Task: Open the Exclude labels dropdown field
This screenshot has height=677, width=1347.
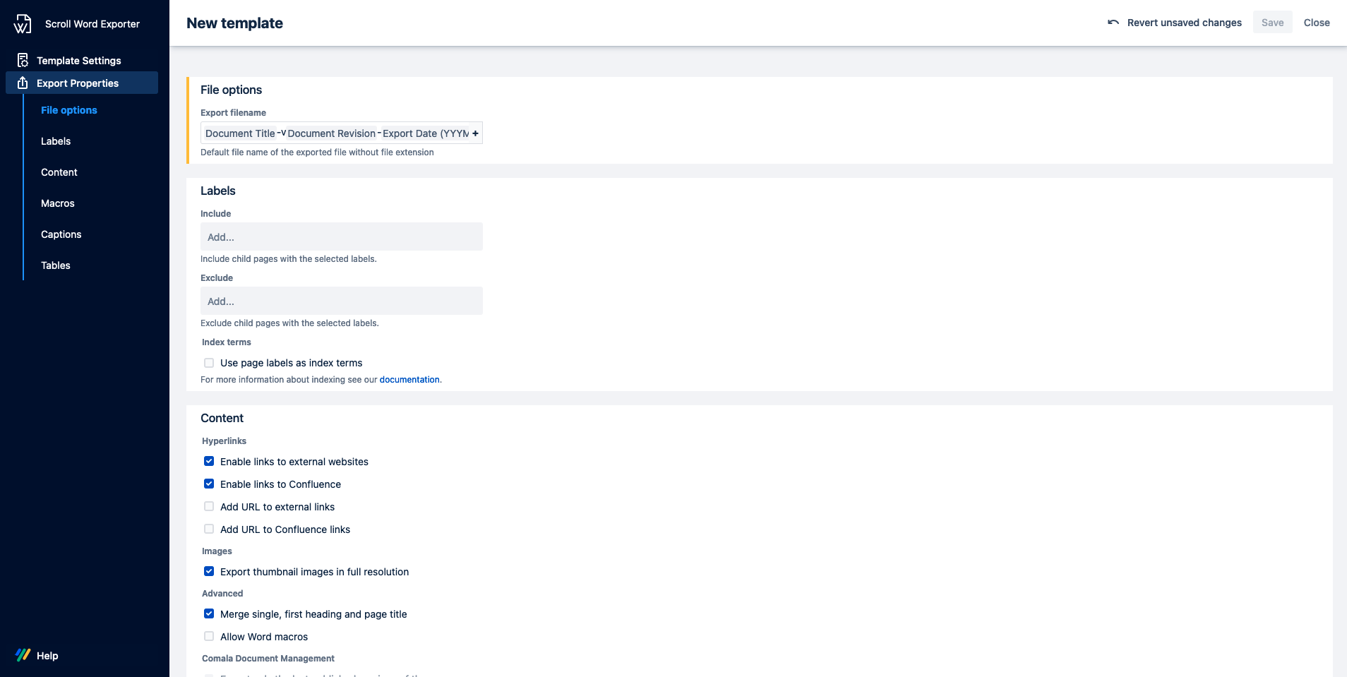Action: tap(341, 301)
